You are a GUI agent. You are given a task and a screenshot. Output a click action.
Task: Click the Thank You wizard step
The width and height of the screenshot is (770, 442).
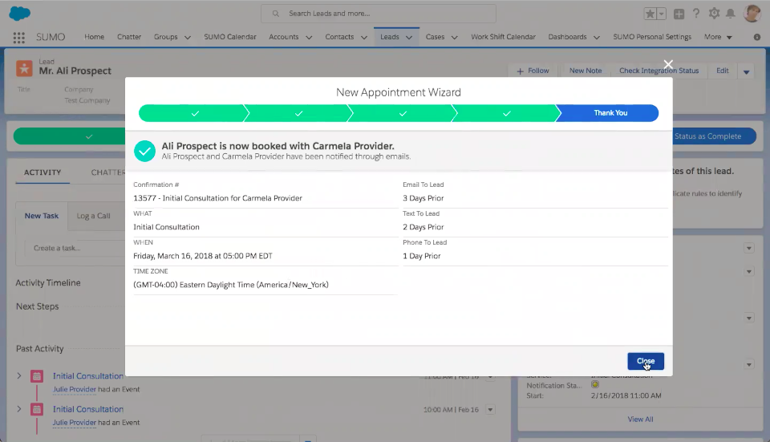coord(609,113)
